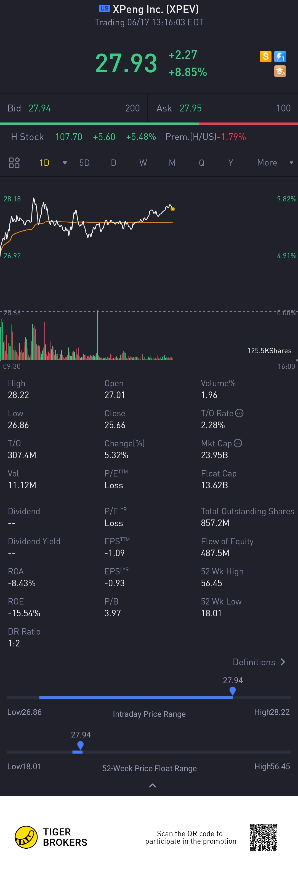298x879 pixels.
Task: Tap Flow of Equity 487.5M
Action: point(215,553)
